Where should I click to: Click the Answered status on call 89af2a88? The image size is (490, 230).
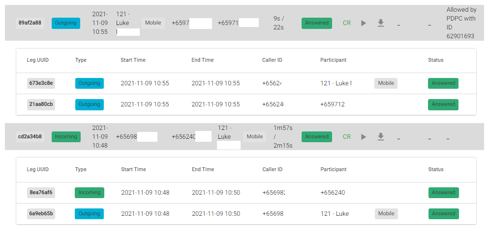tap(316, 23)
